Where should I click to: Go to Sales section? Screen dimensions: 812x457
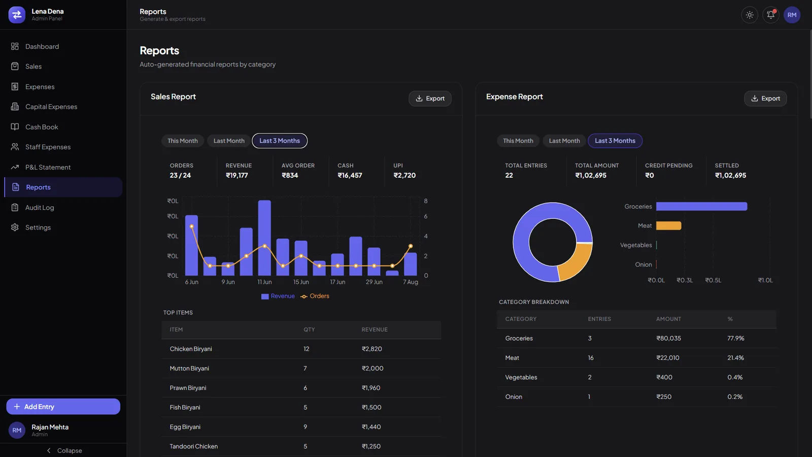click(x=63, y=67)
